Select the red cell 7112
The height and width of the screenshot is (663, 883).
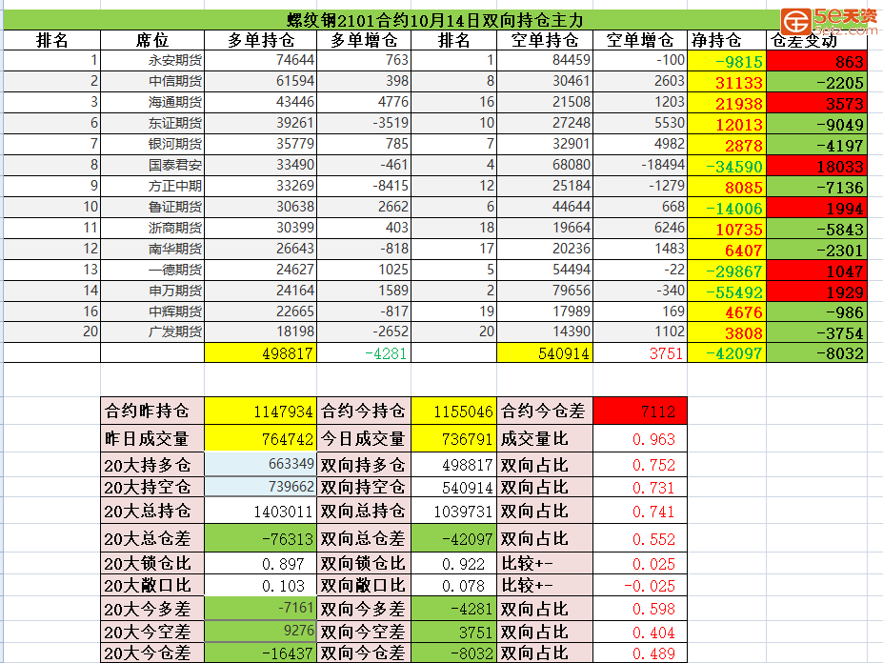(x=640, y=411)
